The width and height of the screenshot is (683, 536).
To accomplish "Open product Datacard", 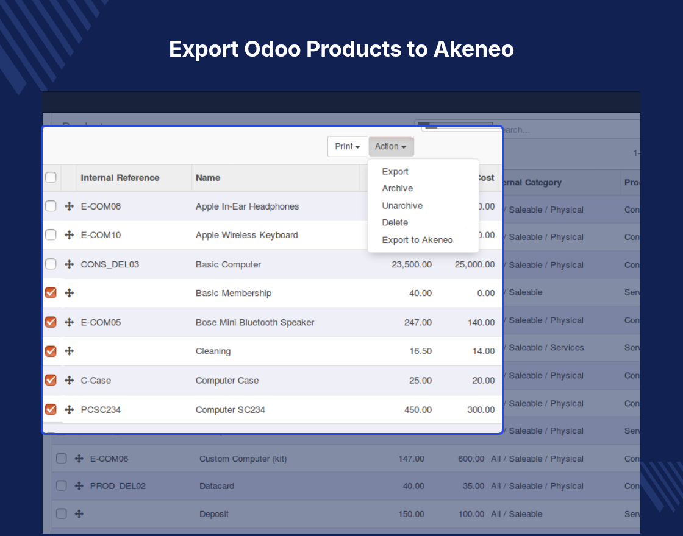I will coord(216,486).
